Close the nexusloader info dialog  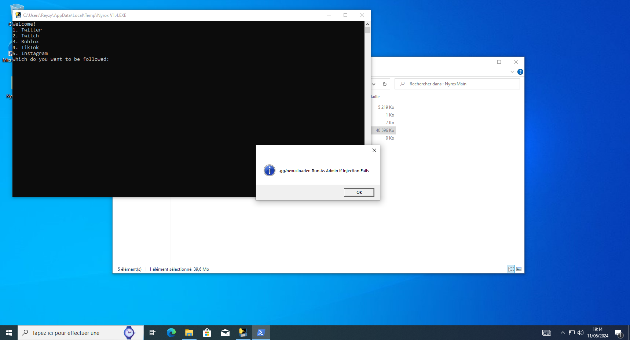[374, 150]
